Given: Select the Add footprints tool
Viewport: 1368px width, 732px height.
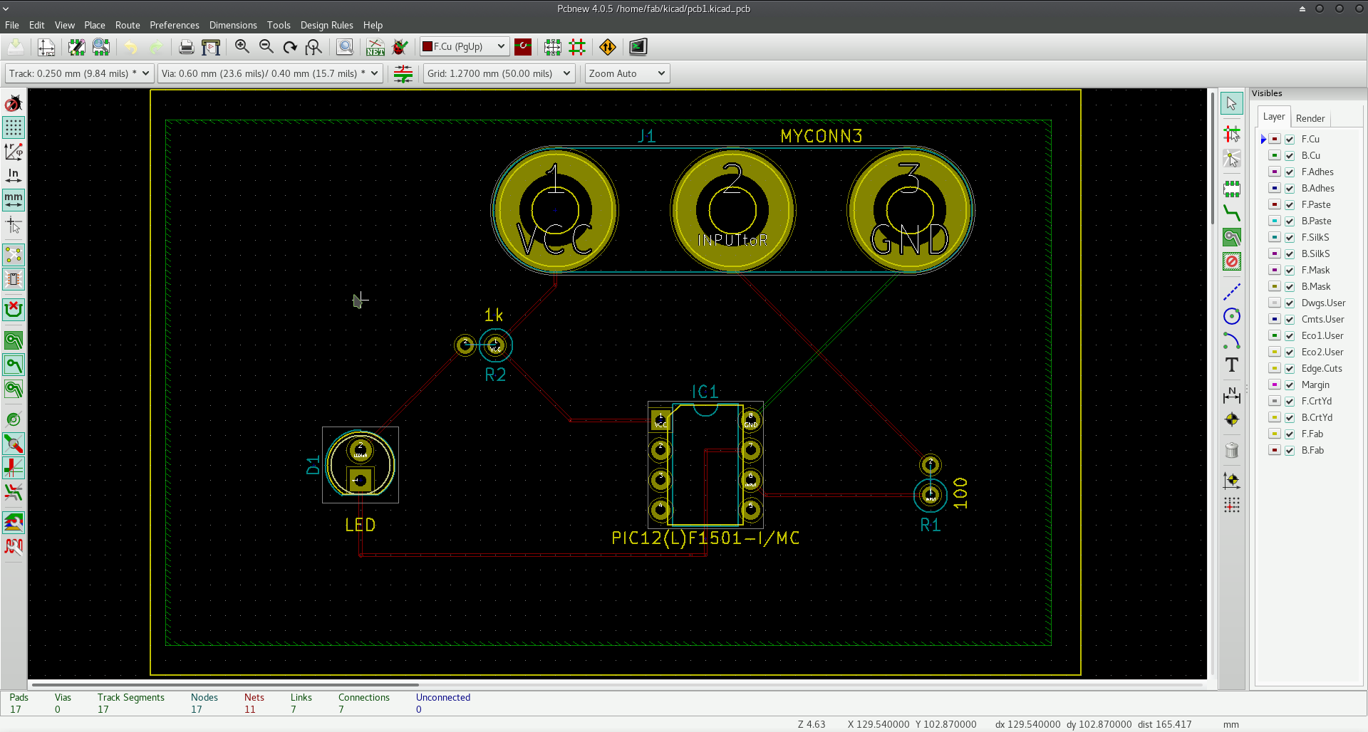Looking at the screenshot, I should click(1232, 189).
